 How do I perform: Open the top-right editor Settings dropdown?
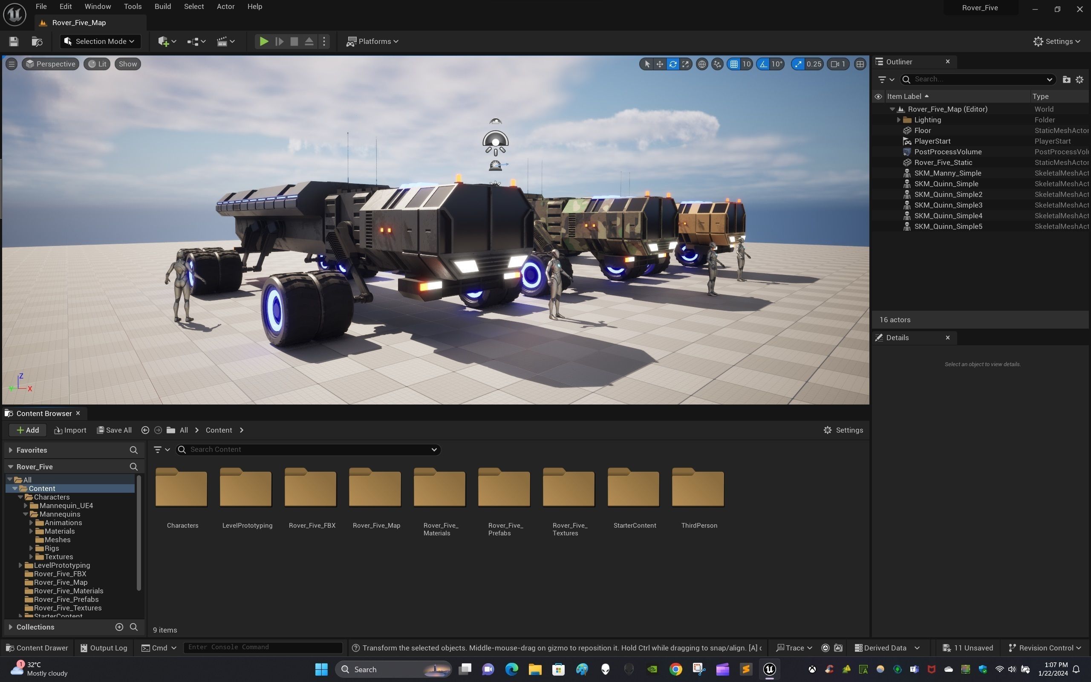click(x=1057, y=41)
